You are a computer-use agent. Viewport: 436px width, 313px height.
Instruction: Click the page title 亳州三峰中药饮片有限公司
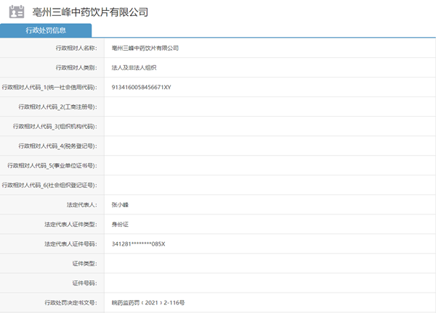pyautogui.click(x=96, y=12)
